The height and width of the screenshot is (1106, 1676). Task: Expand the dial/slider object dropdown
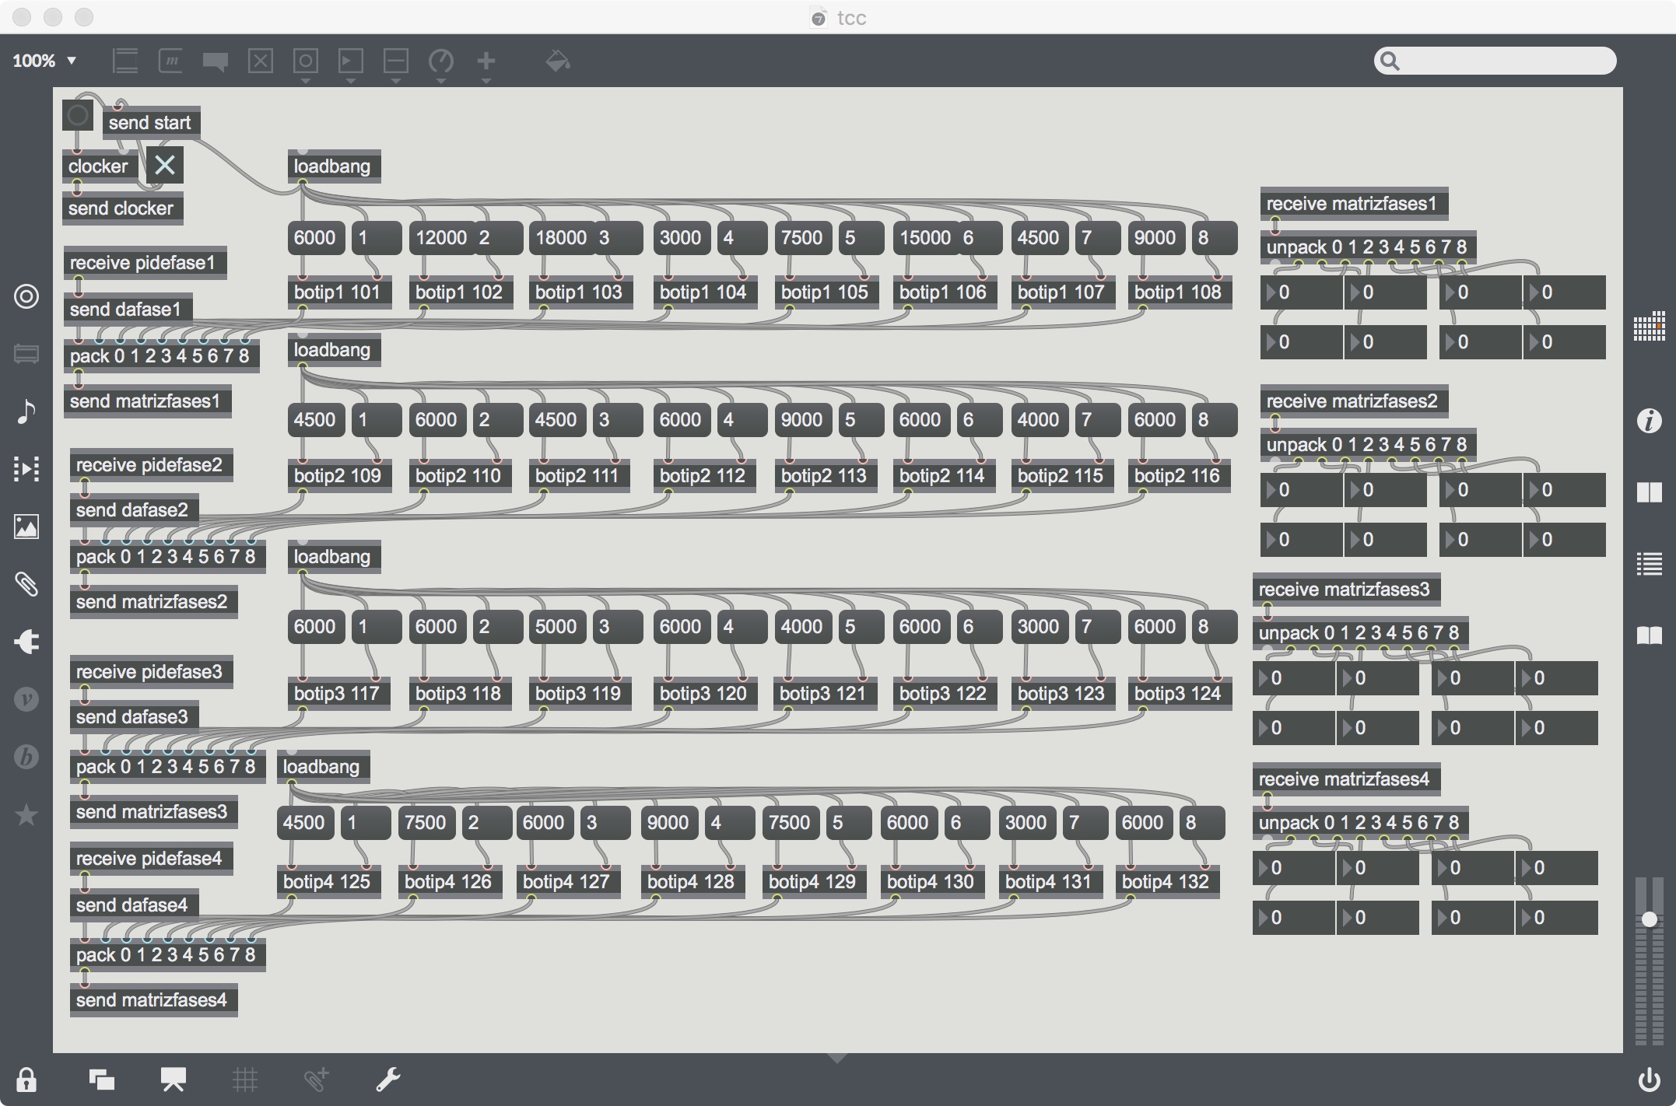pos(440,65)
